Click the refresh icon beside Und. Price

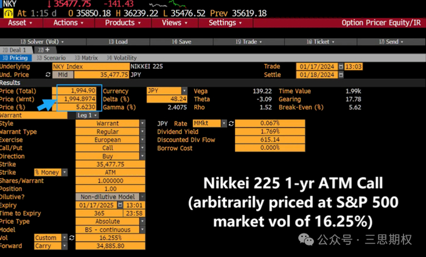[x=48, y=75]
